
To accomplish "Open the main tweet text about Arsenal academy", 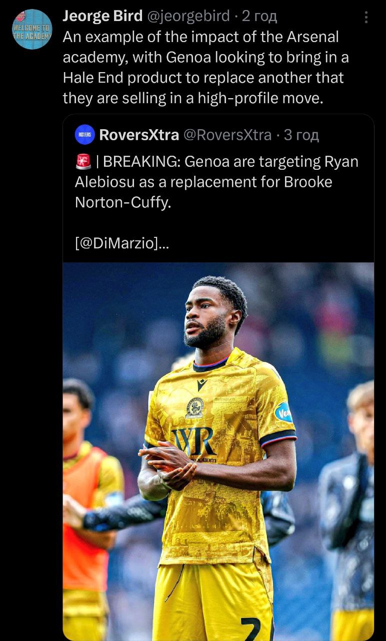I will (x=206, y=67).
